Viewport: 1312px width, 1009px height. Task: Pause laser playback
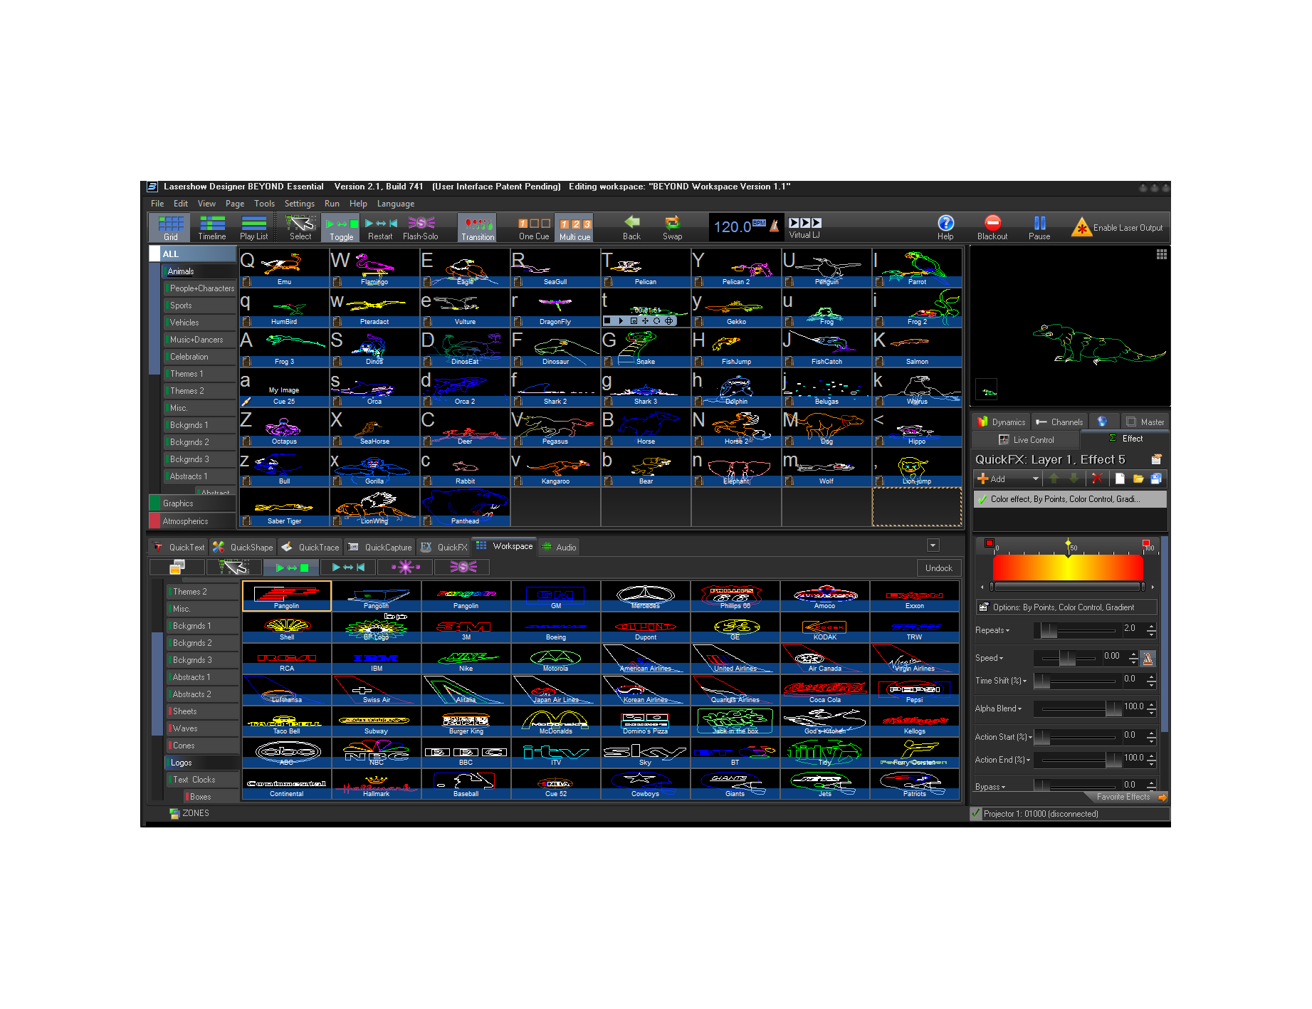1039,228
